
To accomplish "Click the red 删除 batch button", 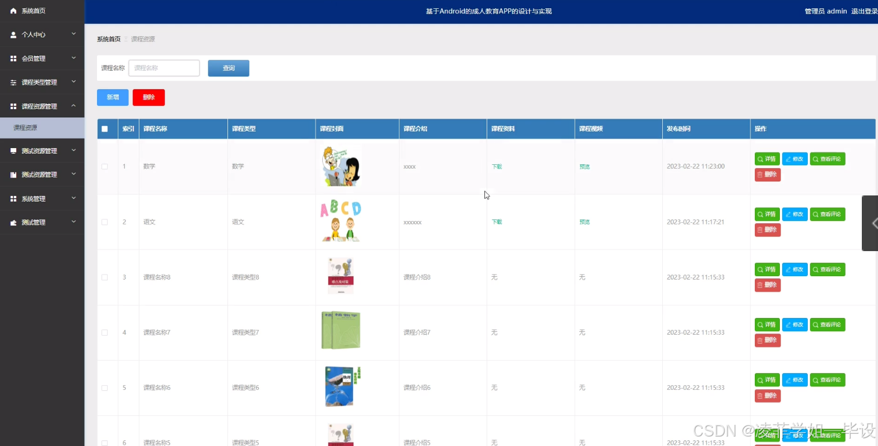I will [x=149, y=97].
